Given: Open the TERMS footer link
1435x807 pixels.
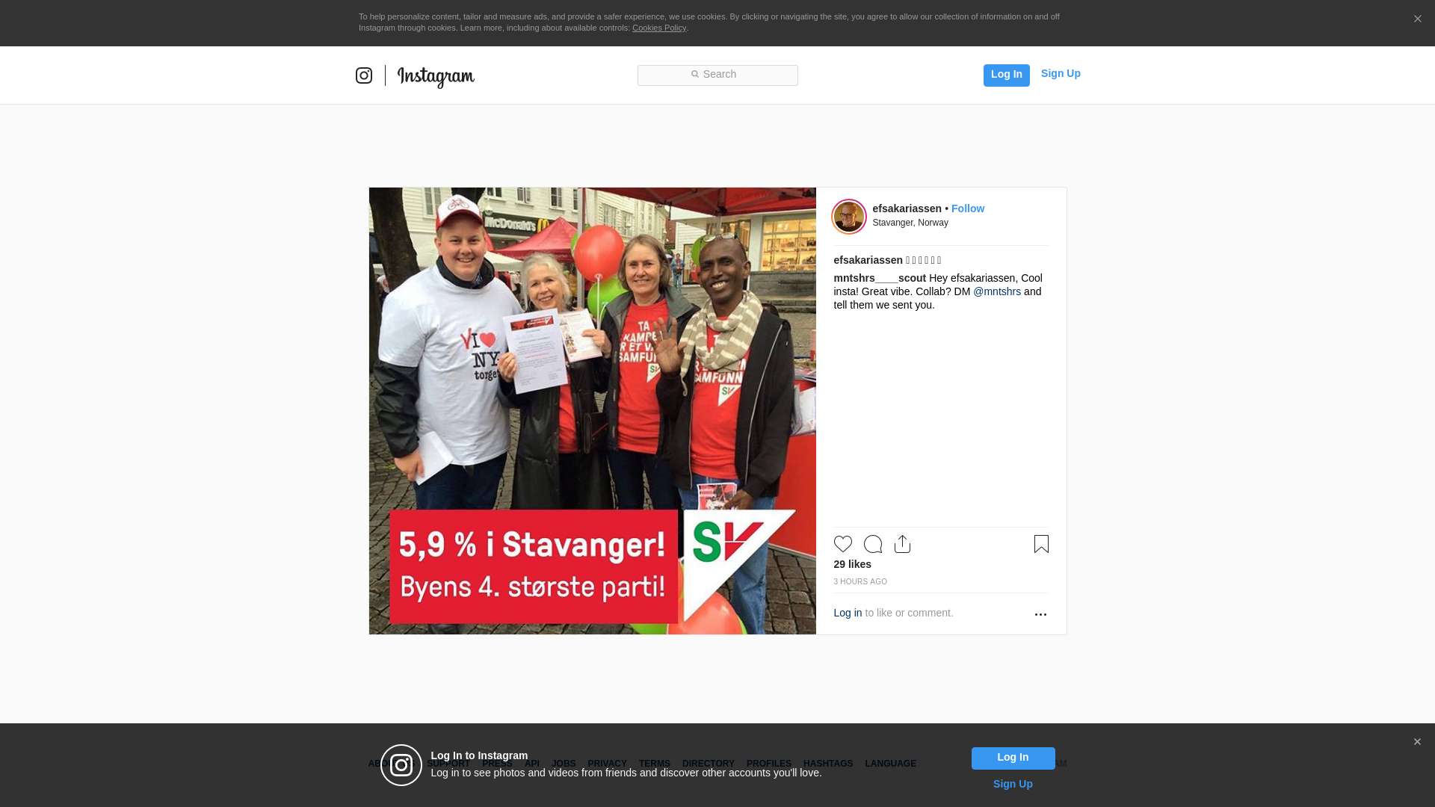Looking at the screenshot, I should pyautogui.click(x=654, y=764).
